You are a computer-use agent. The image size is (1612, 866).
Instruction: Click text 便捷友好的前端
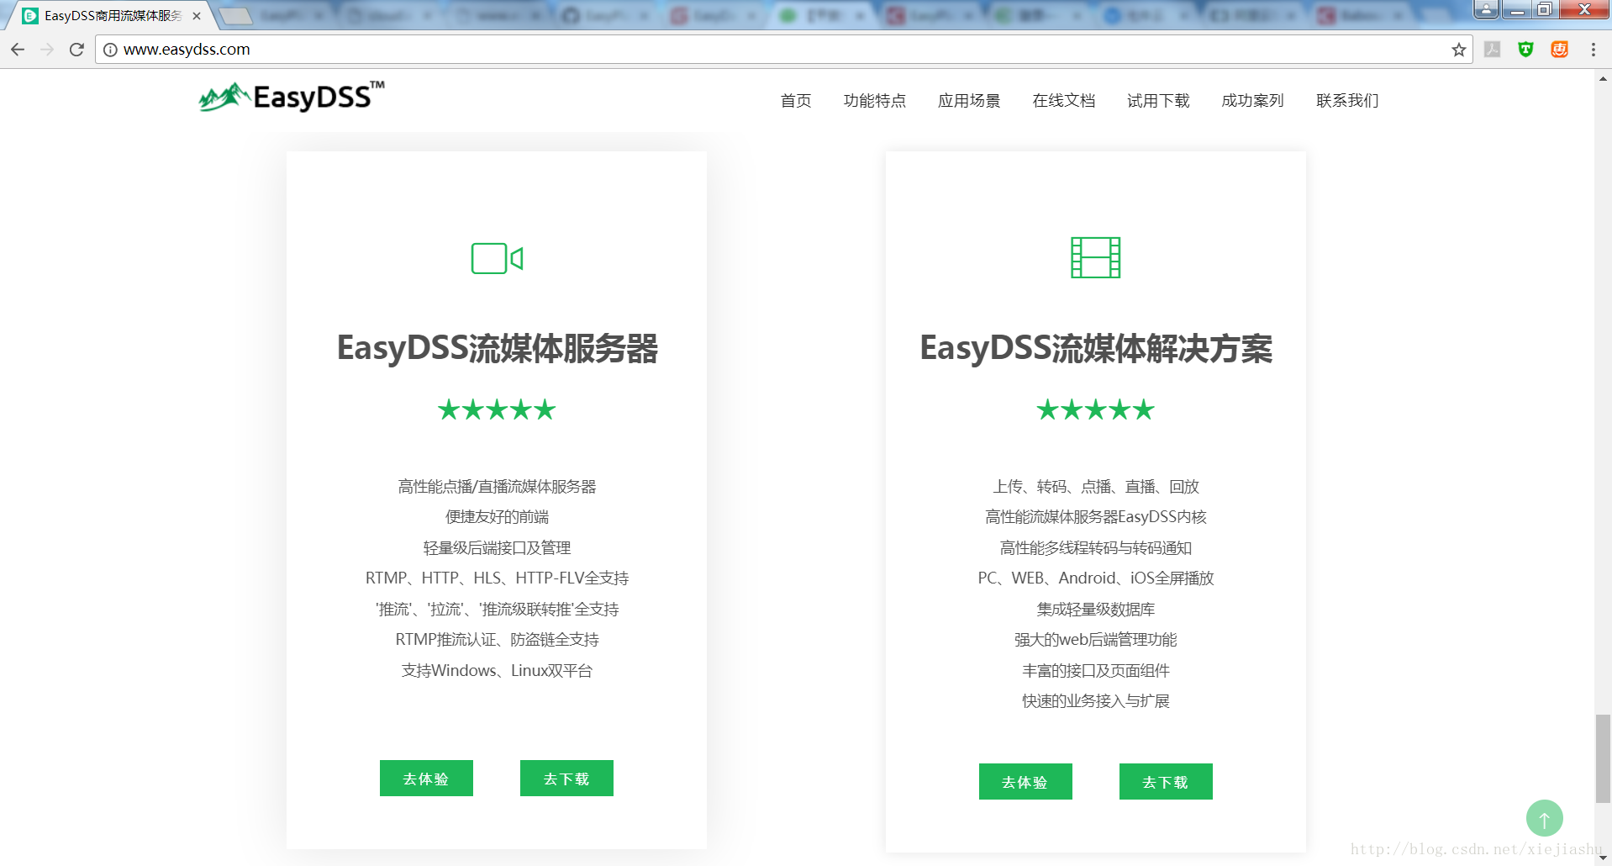(497, 516)
